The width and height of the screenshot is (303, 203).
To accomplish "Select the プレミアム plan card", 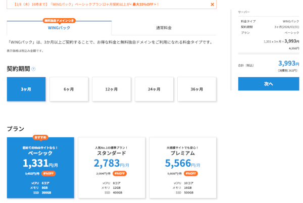I will click(183, 168).
